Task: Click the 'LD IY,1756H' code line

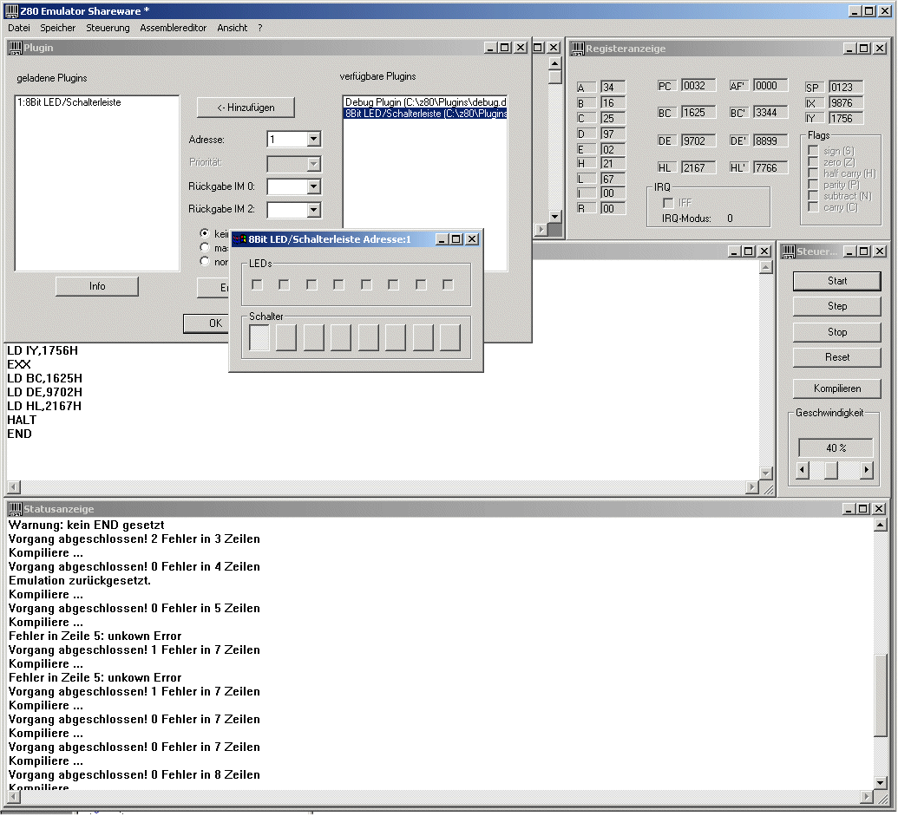Action: point(43,351)
